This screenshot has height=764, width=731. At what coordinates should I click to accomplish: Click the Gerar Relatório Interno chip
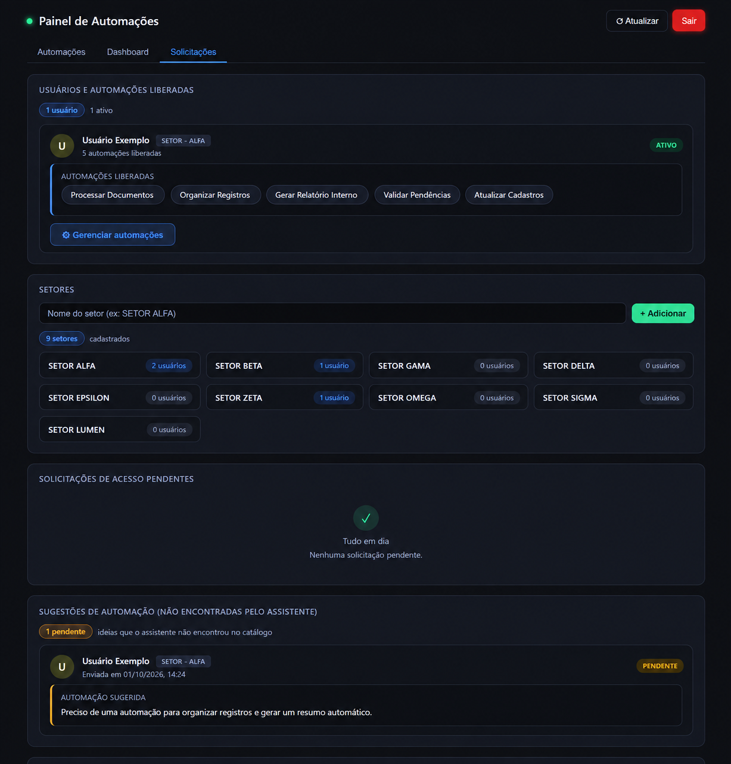click(x=316, y=195)
